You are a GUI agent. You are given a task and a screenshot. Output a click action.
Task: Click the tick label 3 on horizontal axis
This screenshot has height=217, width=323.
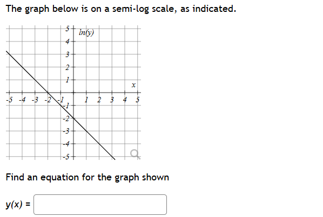tap(112, 100)
